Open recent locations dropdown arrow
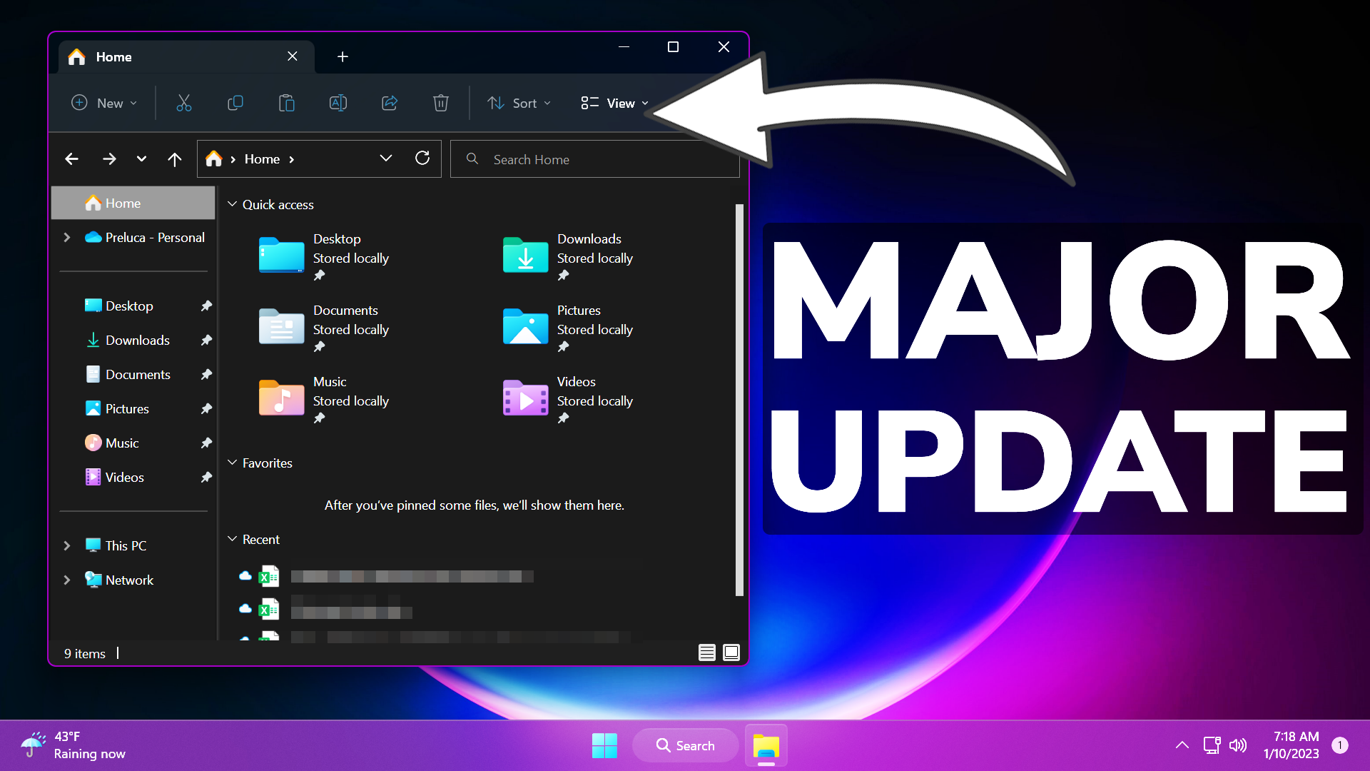This screenshot has width=1370, height=771. tap(141, 158)
